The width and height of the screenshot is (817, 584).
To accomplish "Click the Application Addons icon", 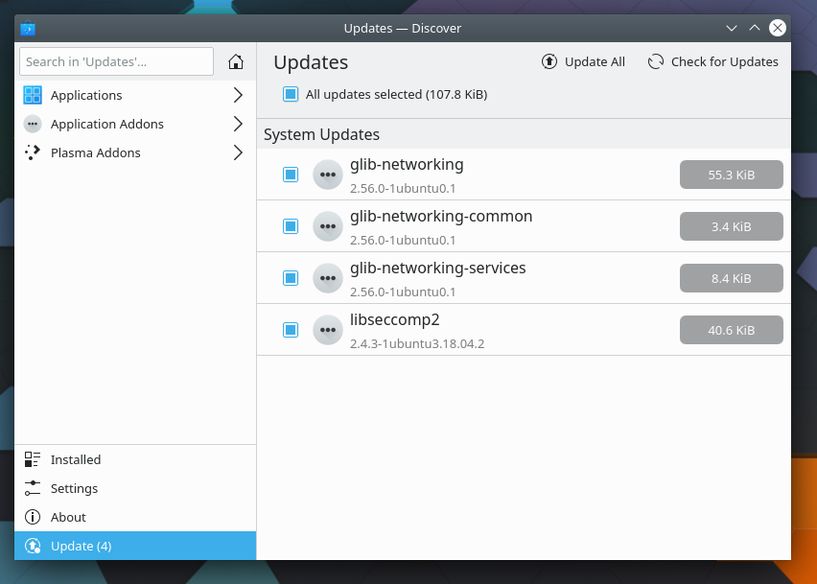I will coord(33,124).
